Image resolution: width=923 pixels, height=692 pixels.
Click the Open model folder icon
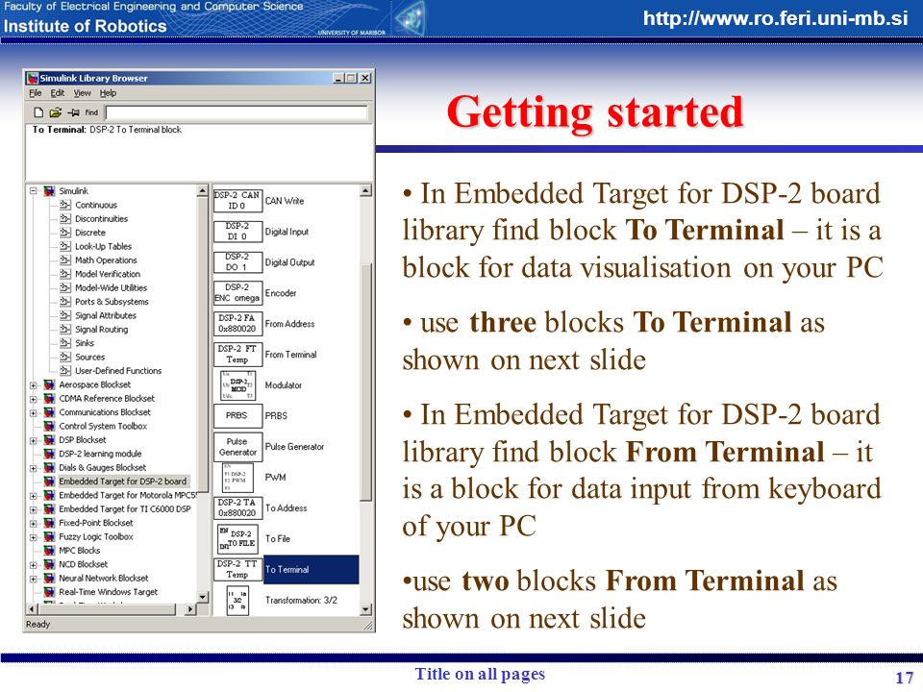pyautogui.click(x=56, y=112)
